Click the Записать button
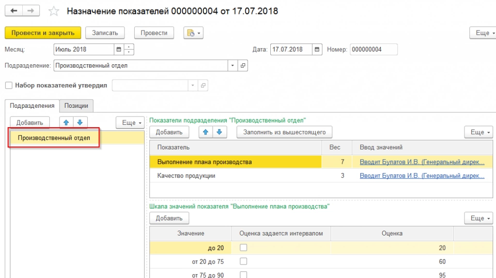 point(105,33)
